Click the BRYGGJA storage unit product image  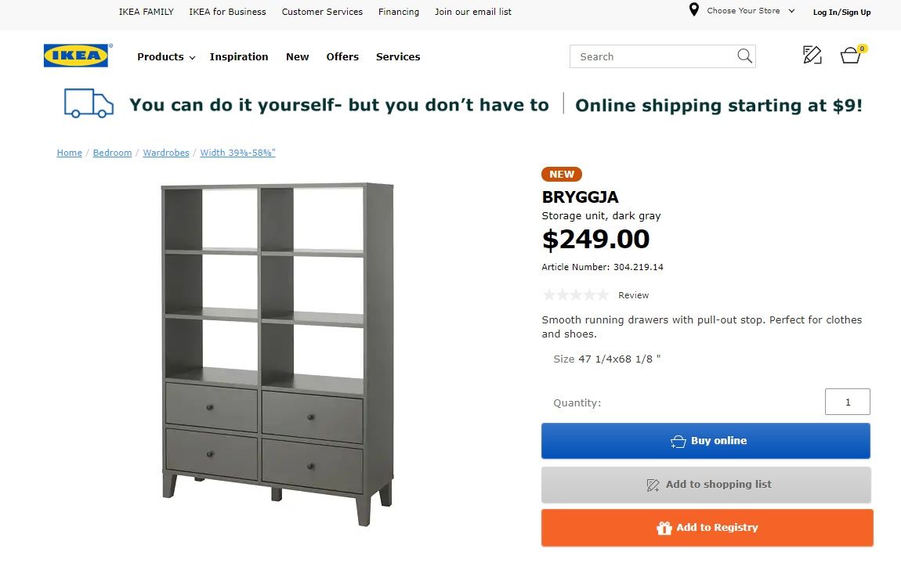click(x=277, y=354)
